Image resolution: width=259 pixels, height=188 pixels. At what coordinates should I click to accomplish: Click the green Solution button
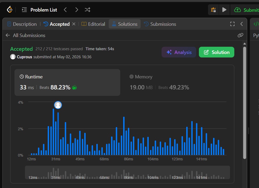217,52
